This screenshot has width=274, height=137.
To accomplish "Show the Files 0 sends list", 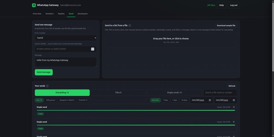I will click(x=118, y=92).
